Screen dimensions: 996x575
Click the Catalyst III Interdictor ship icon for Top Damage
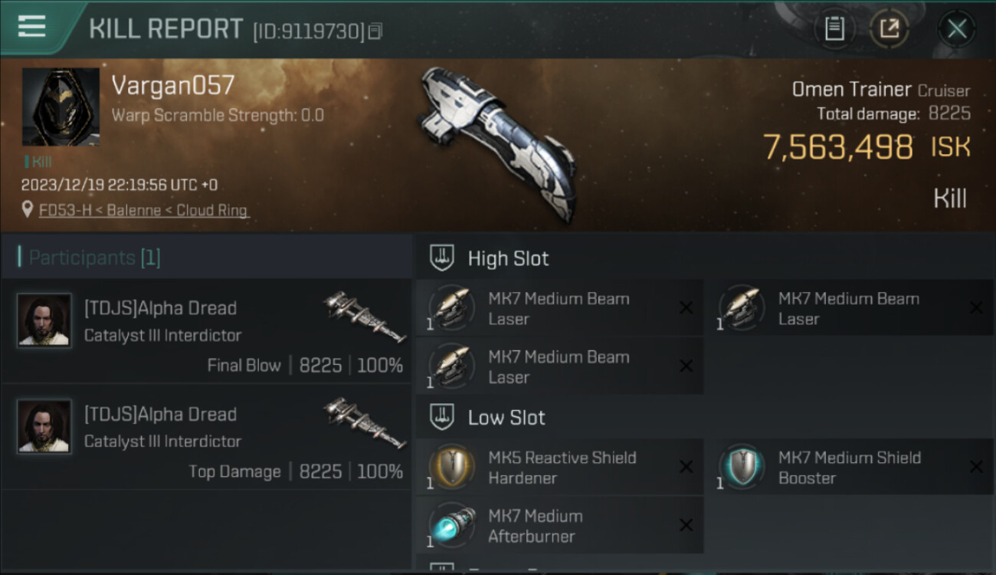pyautogui.click(x=365, y=422)
